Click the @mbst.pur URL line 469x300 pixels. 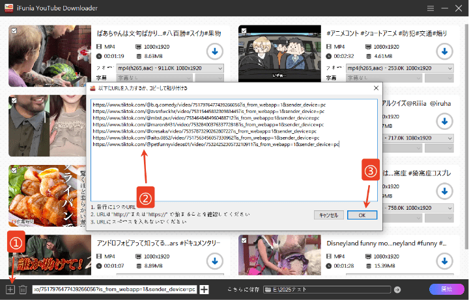206,118
